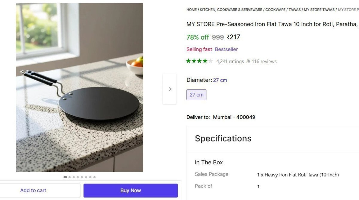
Task: Click the Add to cart button
Action: [x=33, y=190]
